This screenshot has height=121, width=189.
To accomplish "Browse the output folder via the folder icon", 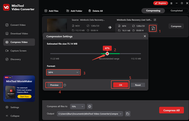I will pyautogui.click(x=128, y=114).
